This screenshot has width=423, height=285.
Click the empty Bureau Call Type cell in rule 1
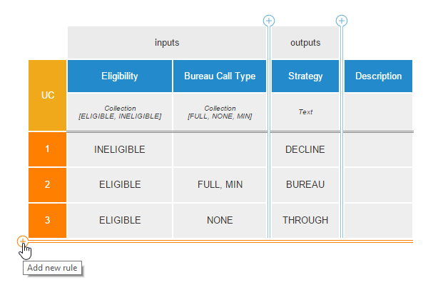220,149
